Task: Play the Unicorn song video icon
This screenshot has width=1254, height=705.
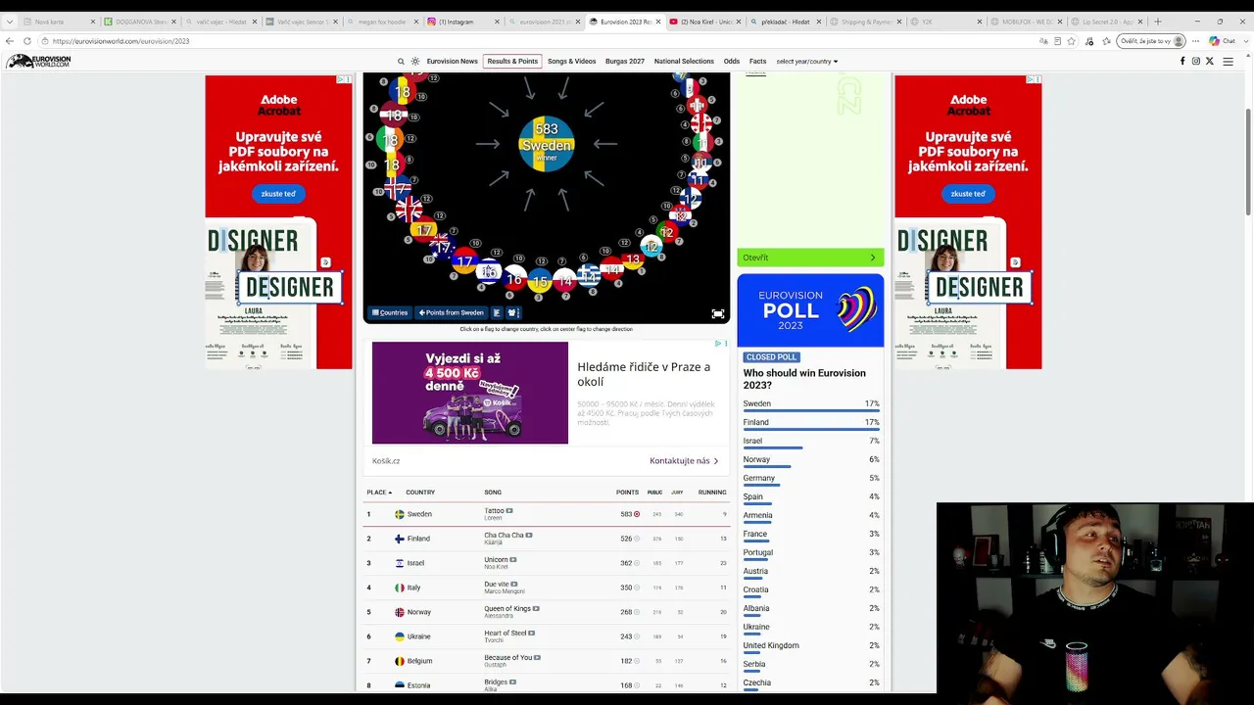Action: tap(512, 559)
